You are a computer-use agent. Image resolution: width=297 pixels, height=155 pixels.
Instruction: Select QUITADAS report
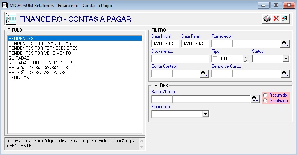75,58
